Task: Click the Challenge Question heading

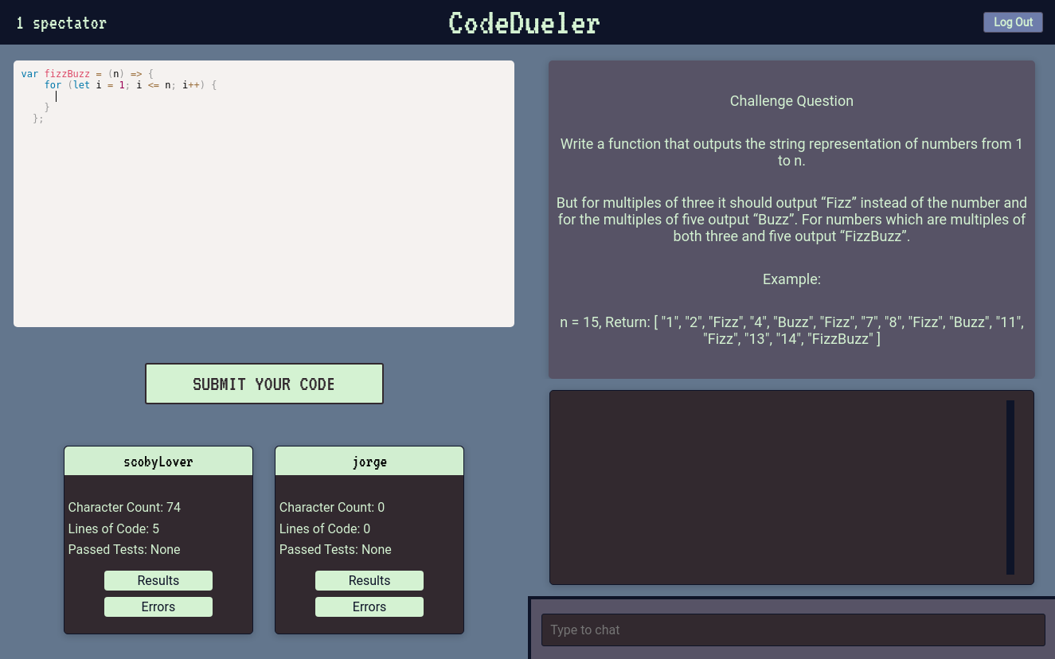Action: tap(791, 100)
